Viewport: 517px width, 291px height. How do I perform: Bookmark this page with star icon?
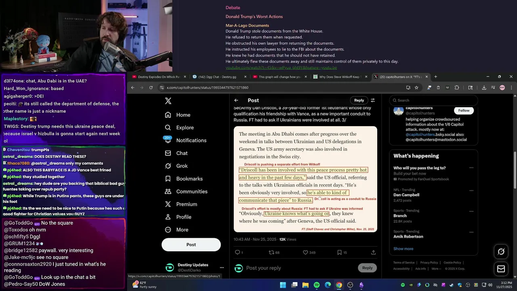click(x=416, y=88)
